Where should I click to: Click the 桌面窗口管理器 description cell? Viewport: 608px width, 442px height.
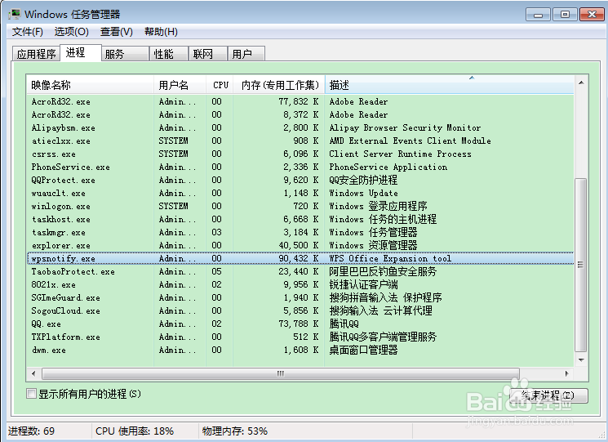pyautogui.click(x=363, y=350)
